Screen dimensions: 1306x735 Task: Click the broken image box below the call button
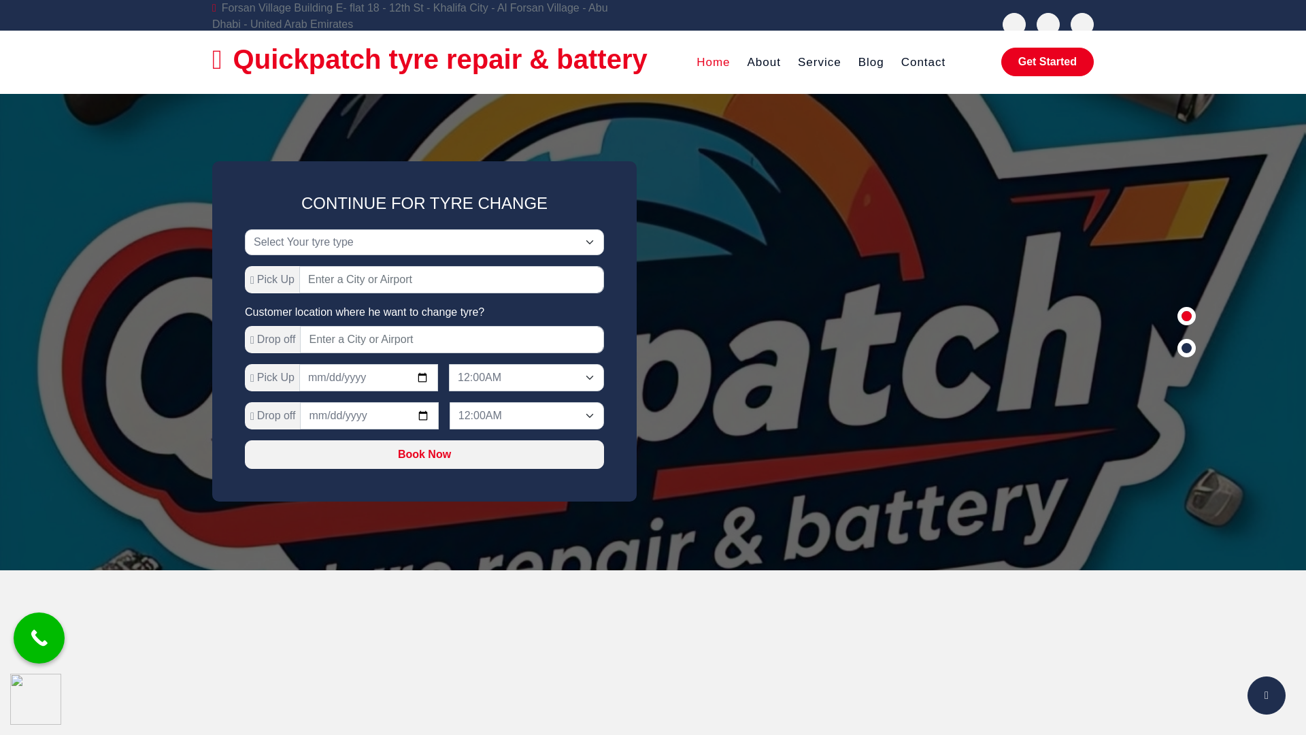[x=35, y=699]
